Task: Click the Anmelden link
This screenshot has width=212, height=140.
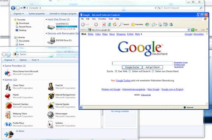Action: [199, 34]
